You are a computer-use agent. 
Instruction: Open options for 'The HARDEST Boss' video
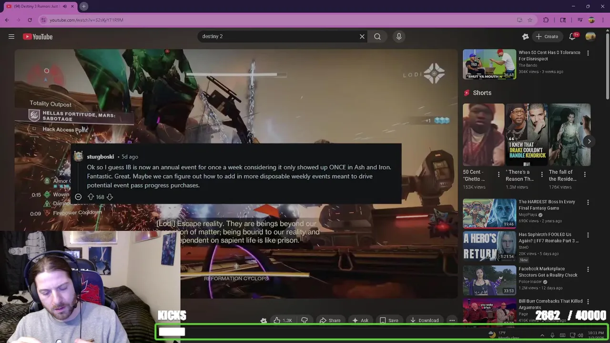point(588,202)
